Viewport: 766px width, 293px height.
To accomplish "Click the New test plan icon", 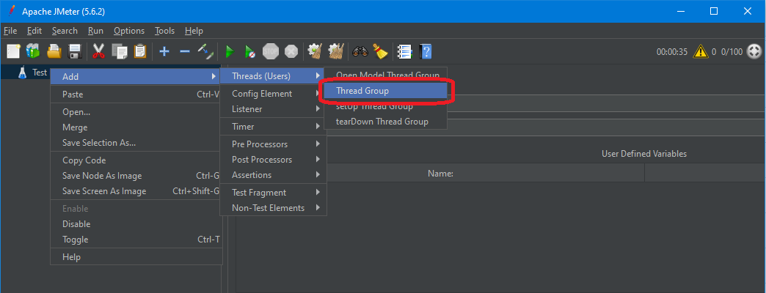I will (x=14, y=51).
